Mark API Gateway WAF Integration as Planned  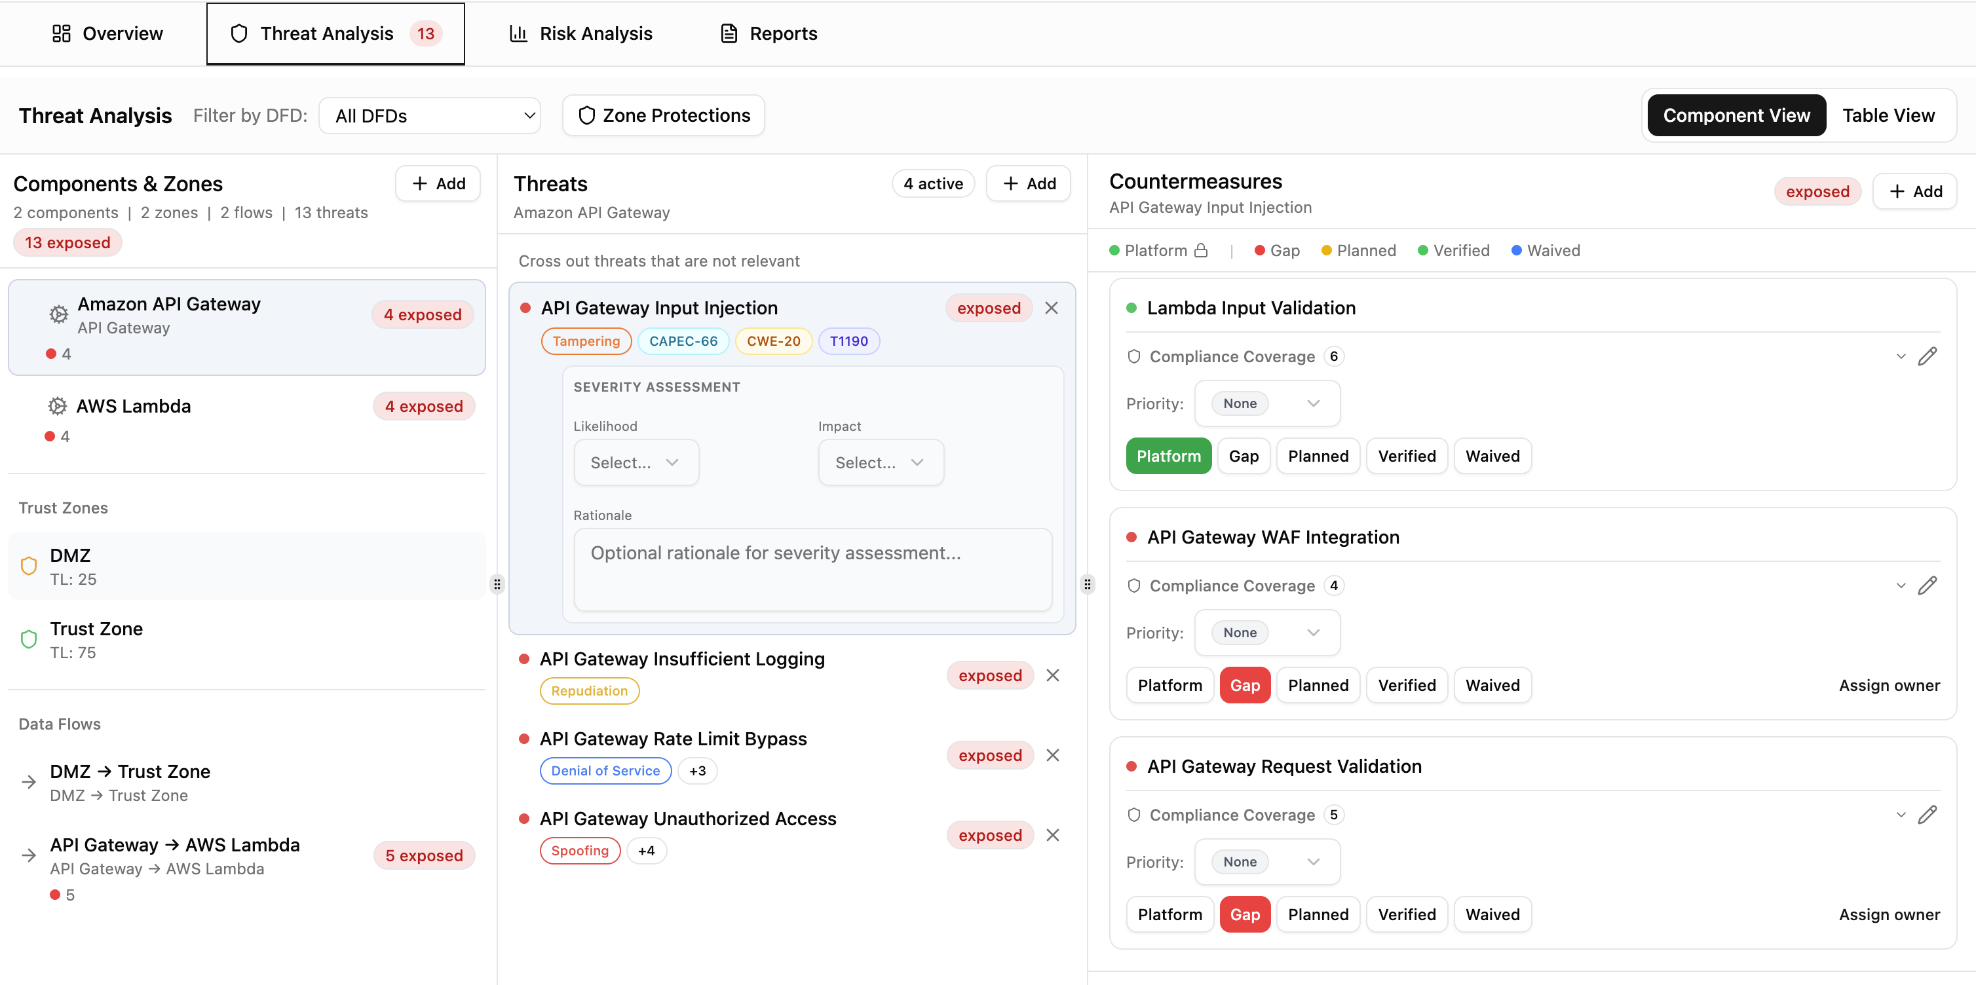(1318, 684)
